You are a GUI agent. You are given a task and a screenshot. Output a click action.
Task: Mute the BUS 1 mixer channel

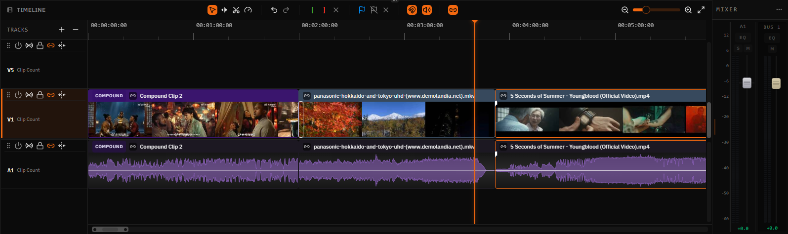pos(772,49)
